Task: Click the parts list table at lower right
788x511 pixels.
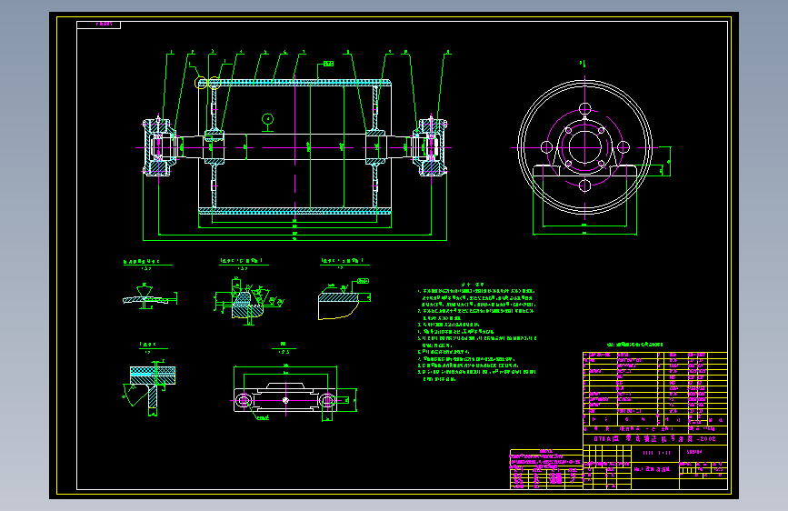Action: (x=654, y=389)
